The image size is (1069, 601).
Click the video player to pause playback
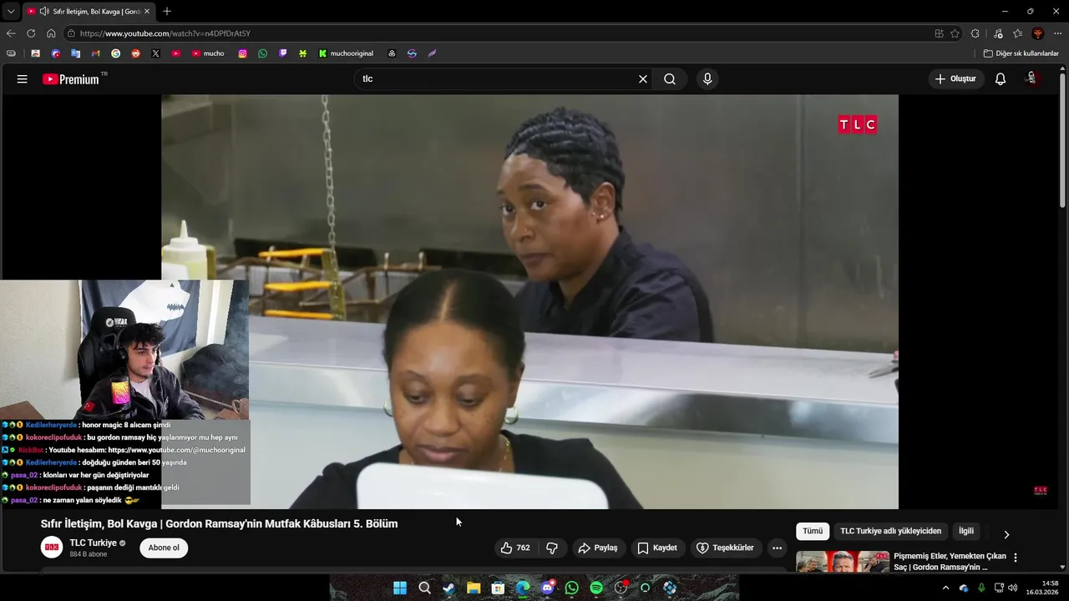529,301
